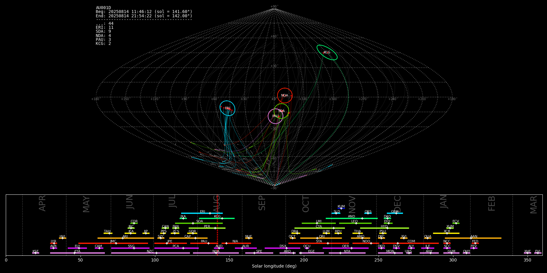Click the KCG radiant ellipse on sky map
Screen dimensions: 547x273
(x=327, y=52)
